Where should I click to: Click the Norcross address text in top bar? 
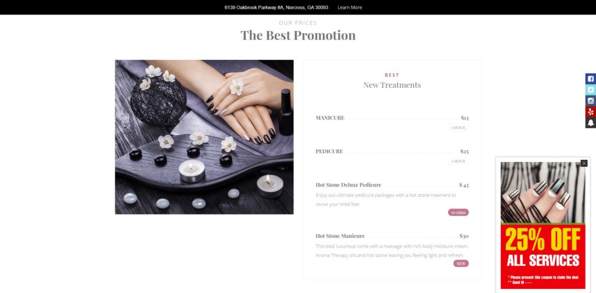click(276, 7)
